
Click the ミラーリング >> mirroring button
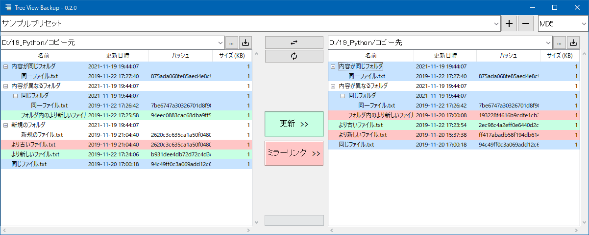(294, 153)
